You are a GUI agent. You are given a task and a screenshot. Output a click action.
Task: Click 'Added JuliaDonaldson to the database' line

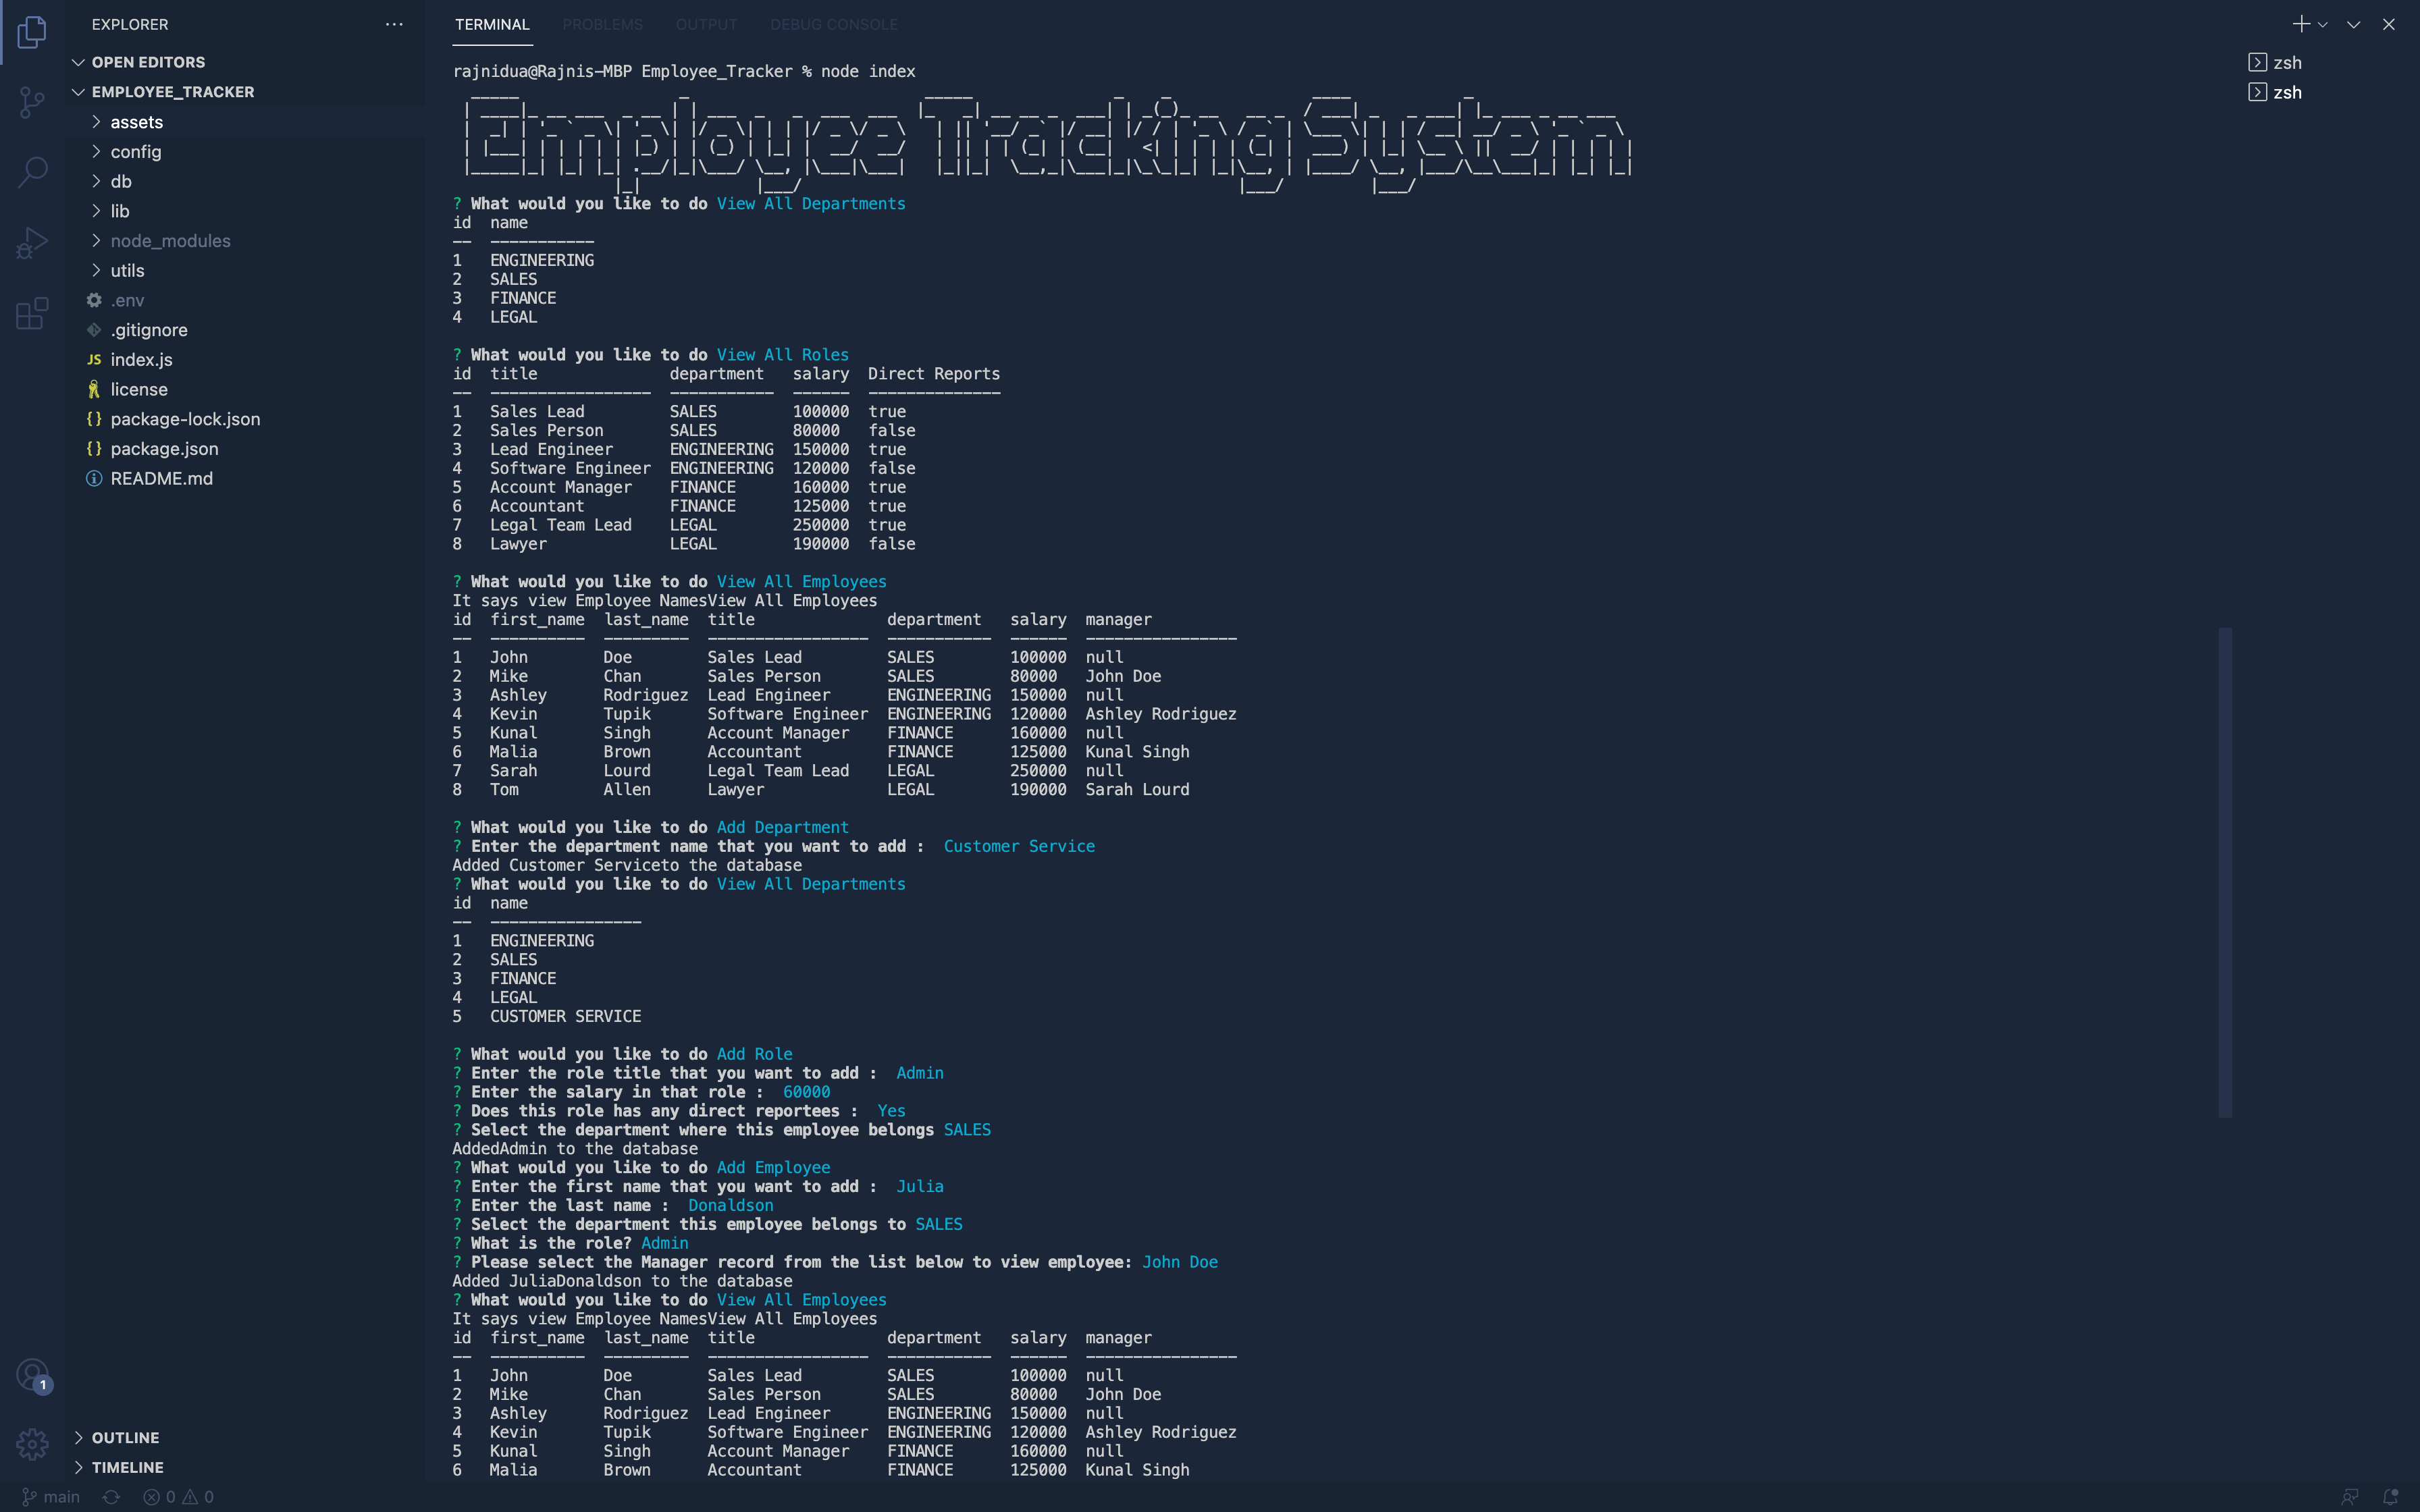click(x=622, y=1281)
